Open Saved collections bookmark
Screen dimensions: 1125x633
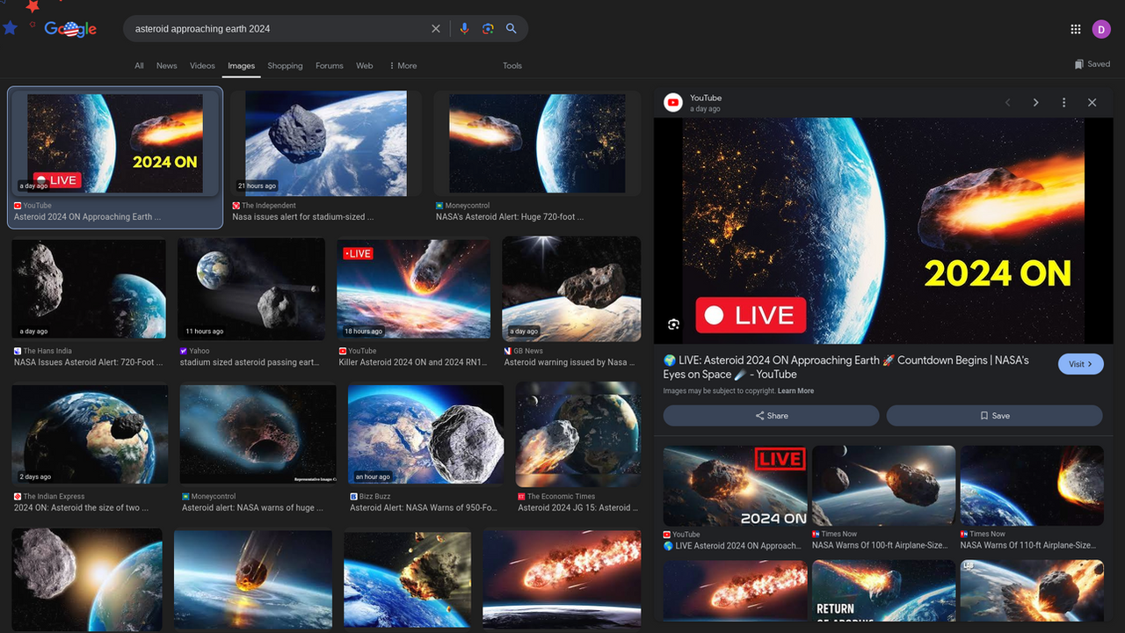pyautogui.click(x=1092, y=64)
